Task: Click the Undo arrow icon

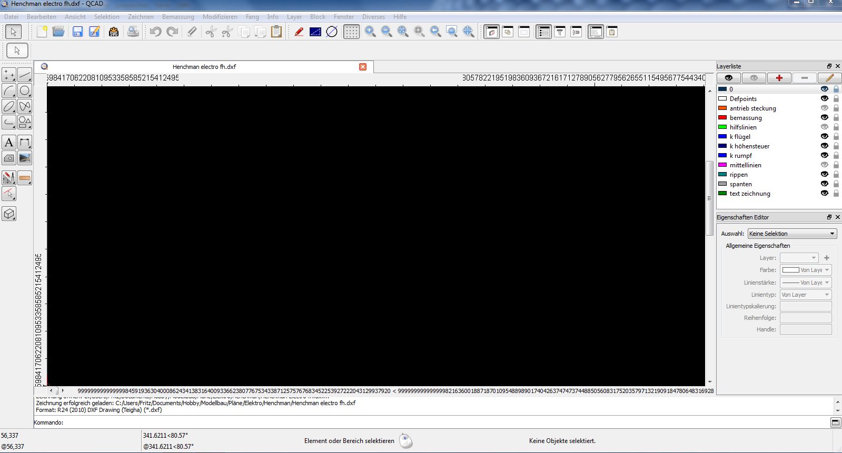Action: point(155,32)
